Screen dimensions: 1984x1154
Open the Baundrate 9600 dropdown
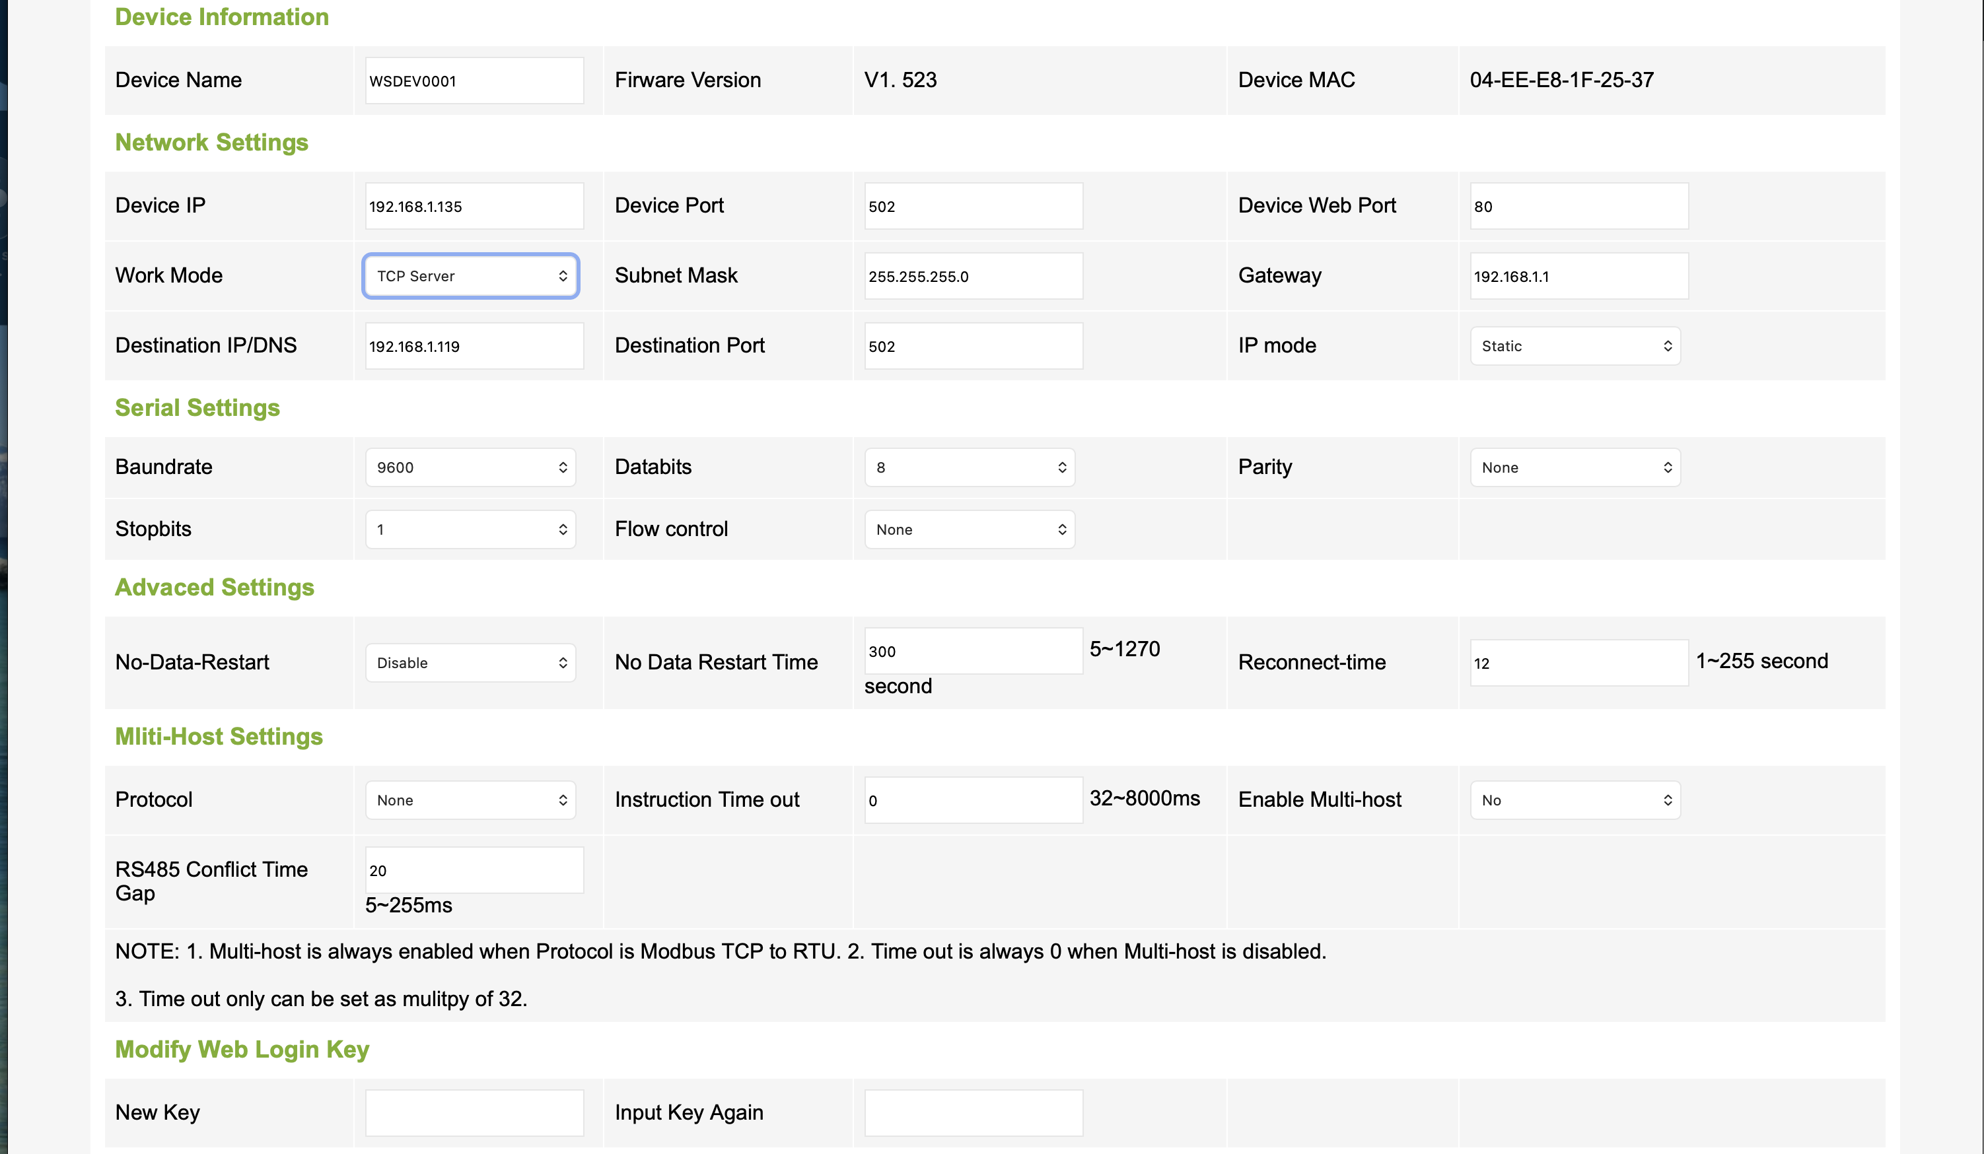tap(471, 467)
